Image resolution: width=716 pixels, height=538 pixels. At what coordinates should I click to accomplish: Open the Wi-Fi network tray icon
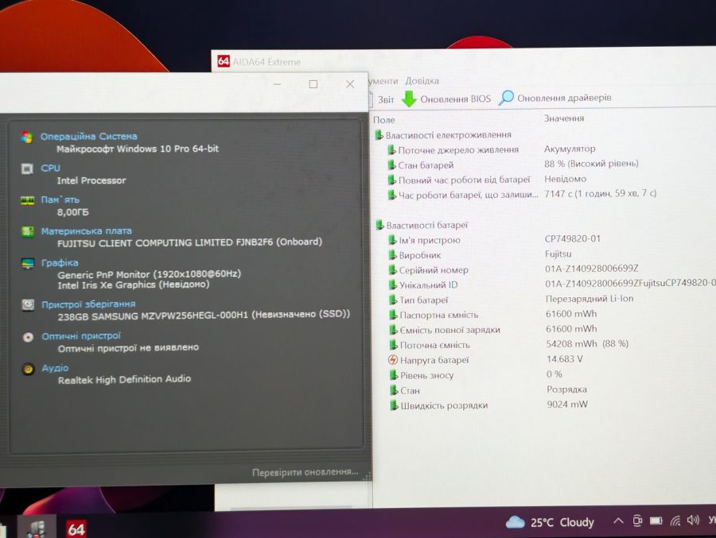675,521
